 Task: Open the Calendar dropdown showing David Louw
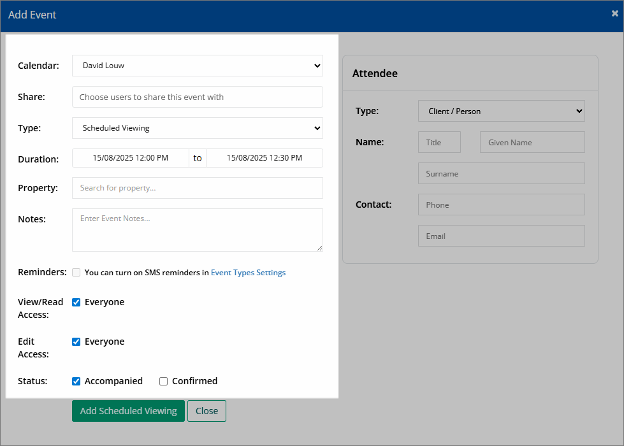[198, 66]
